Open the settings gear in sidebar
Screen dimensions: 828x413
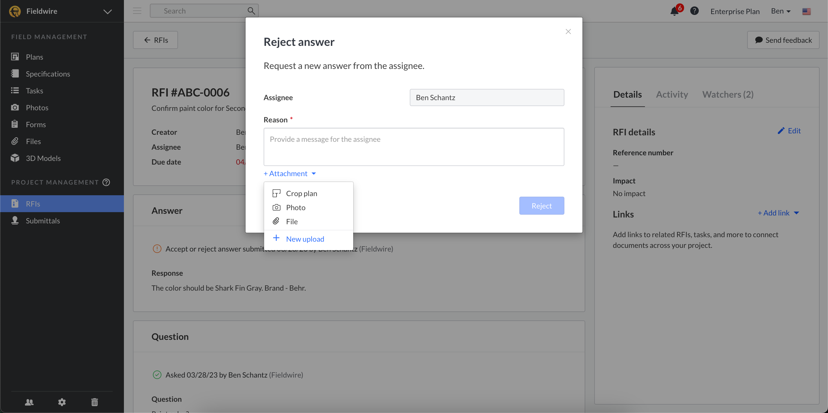(62, 402)
